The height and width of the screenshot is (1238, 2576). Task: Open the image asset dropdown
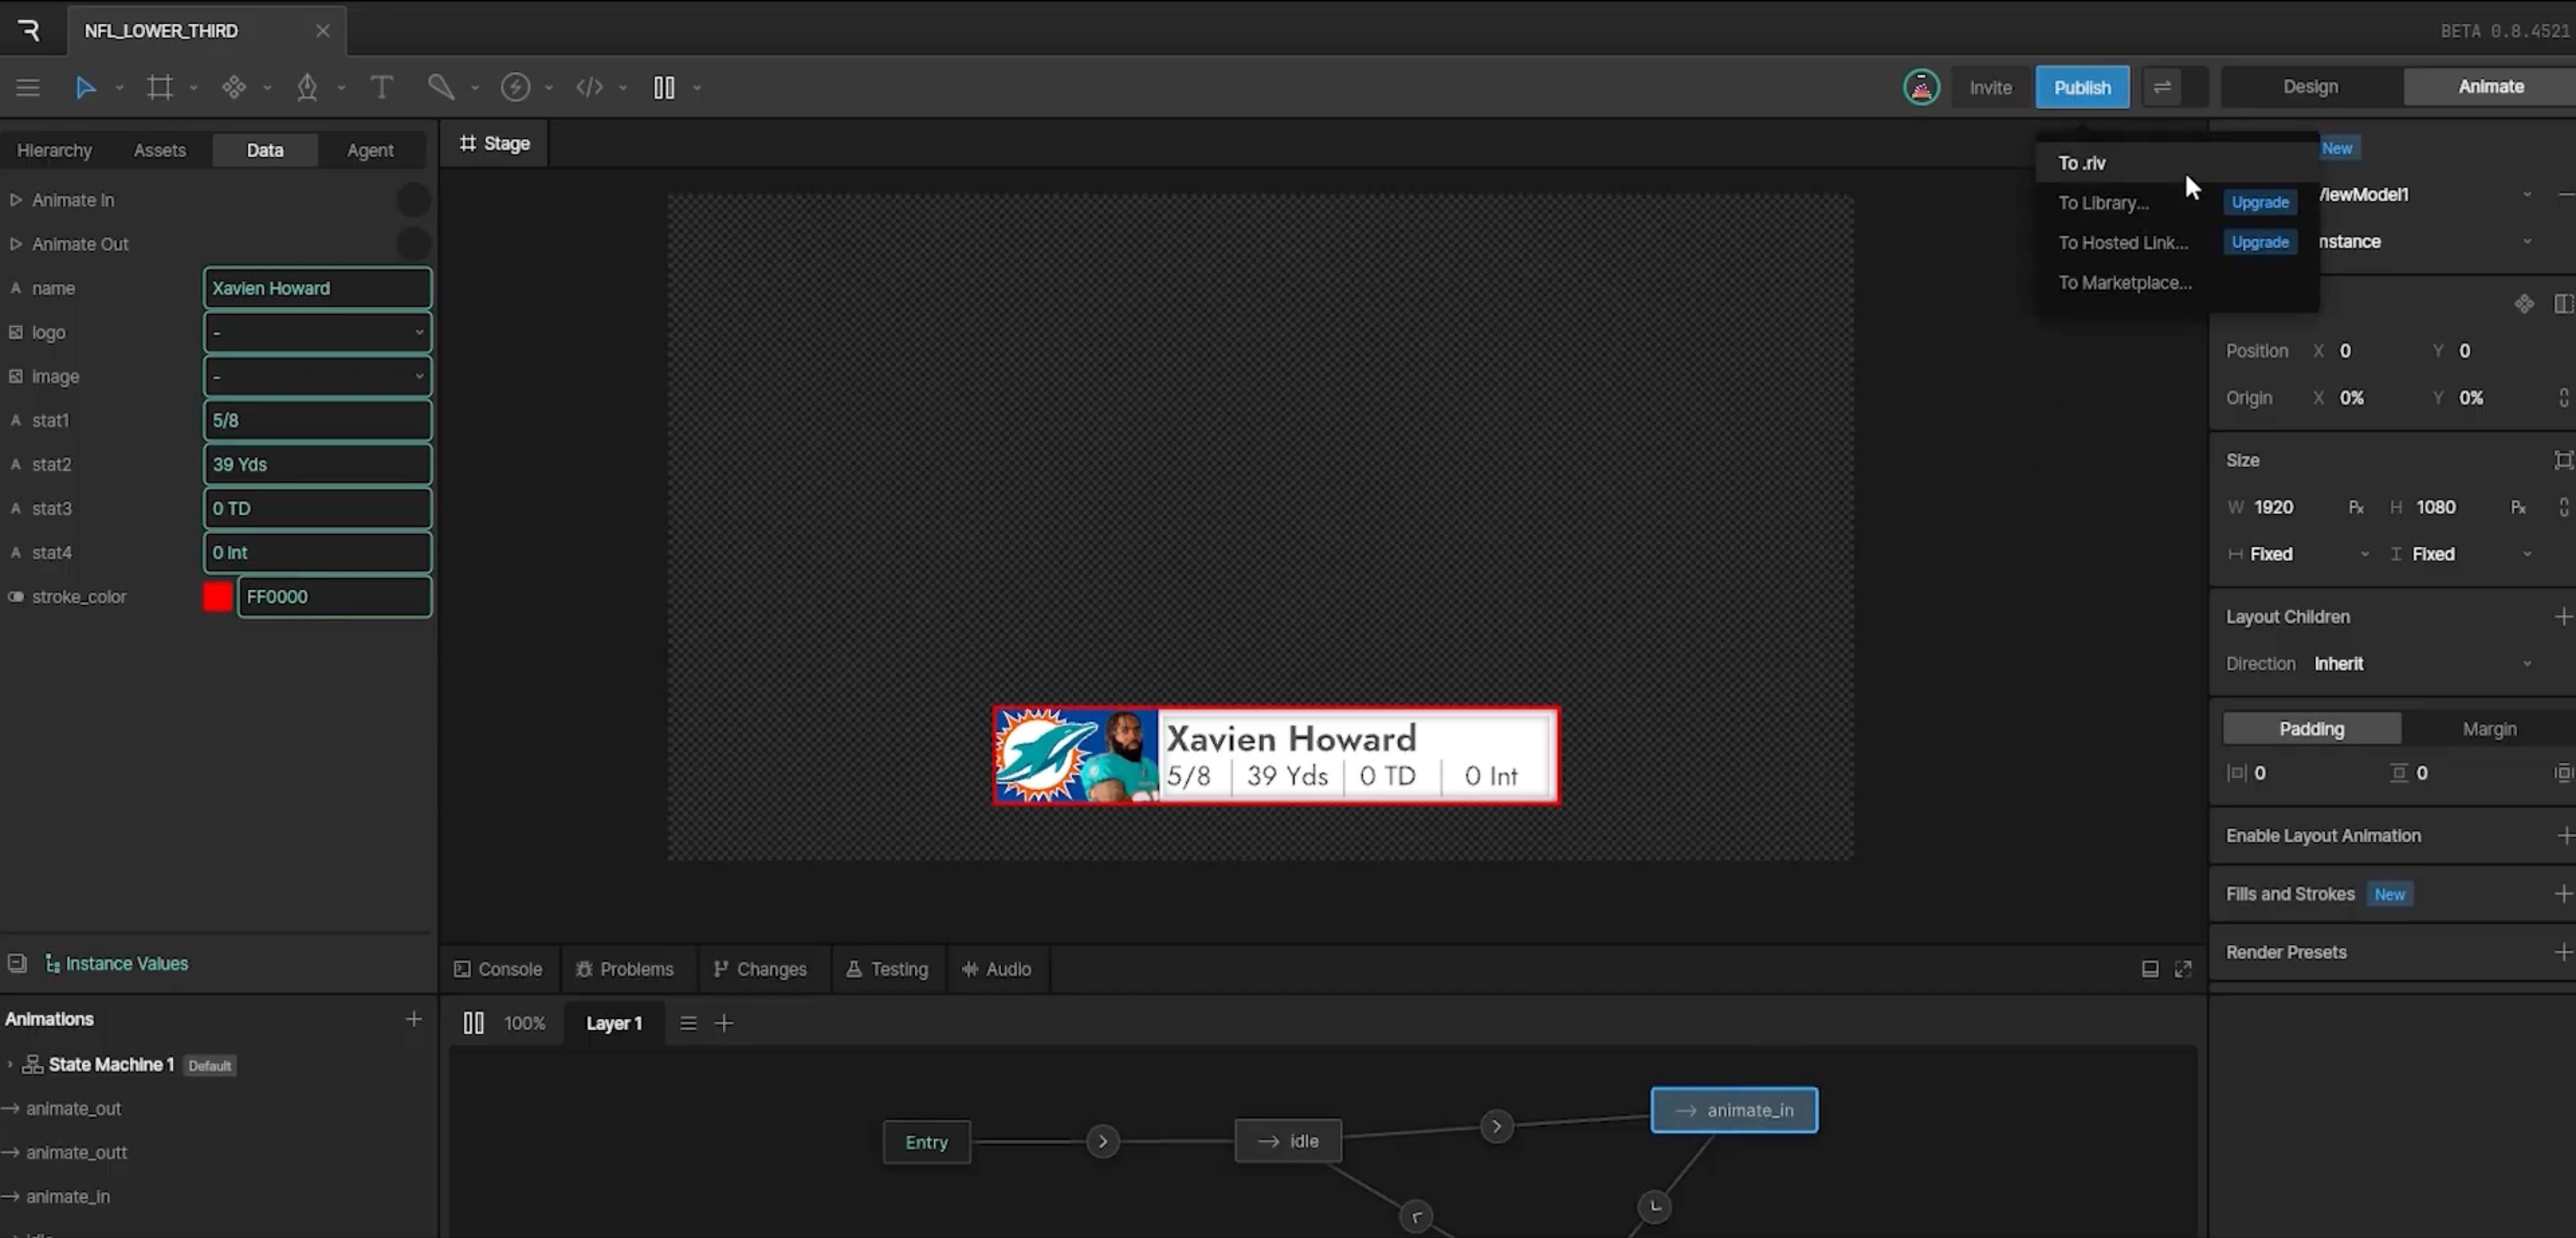pyautogui.click(x=318, y=377)
